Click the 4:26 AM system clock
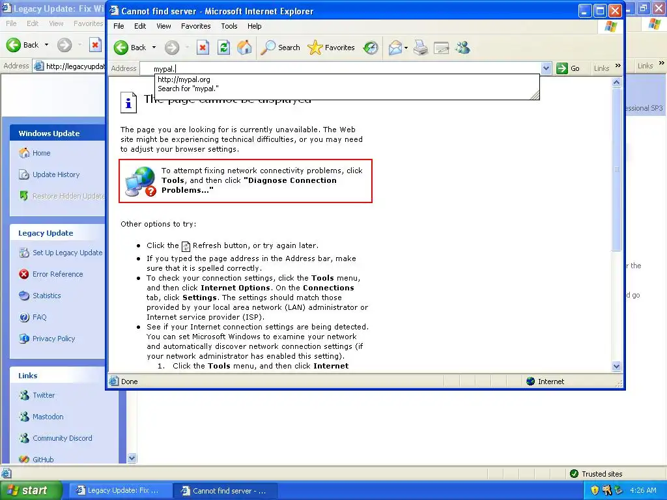The height and width of the screenshot is (500, 667). click(643, 490)
